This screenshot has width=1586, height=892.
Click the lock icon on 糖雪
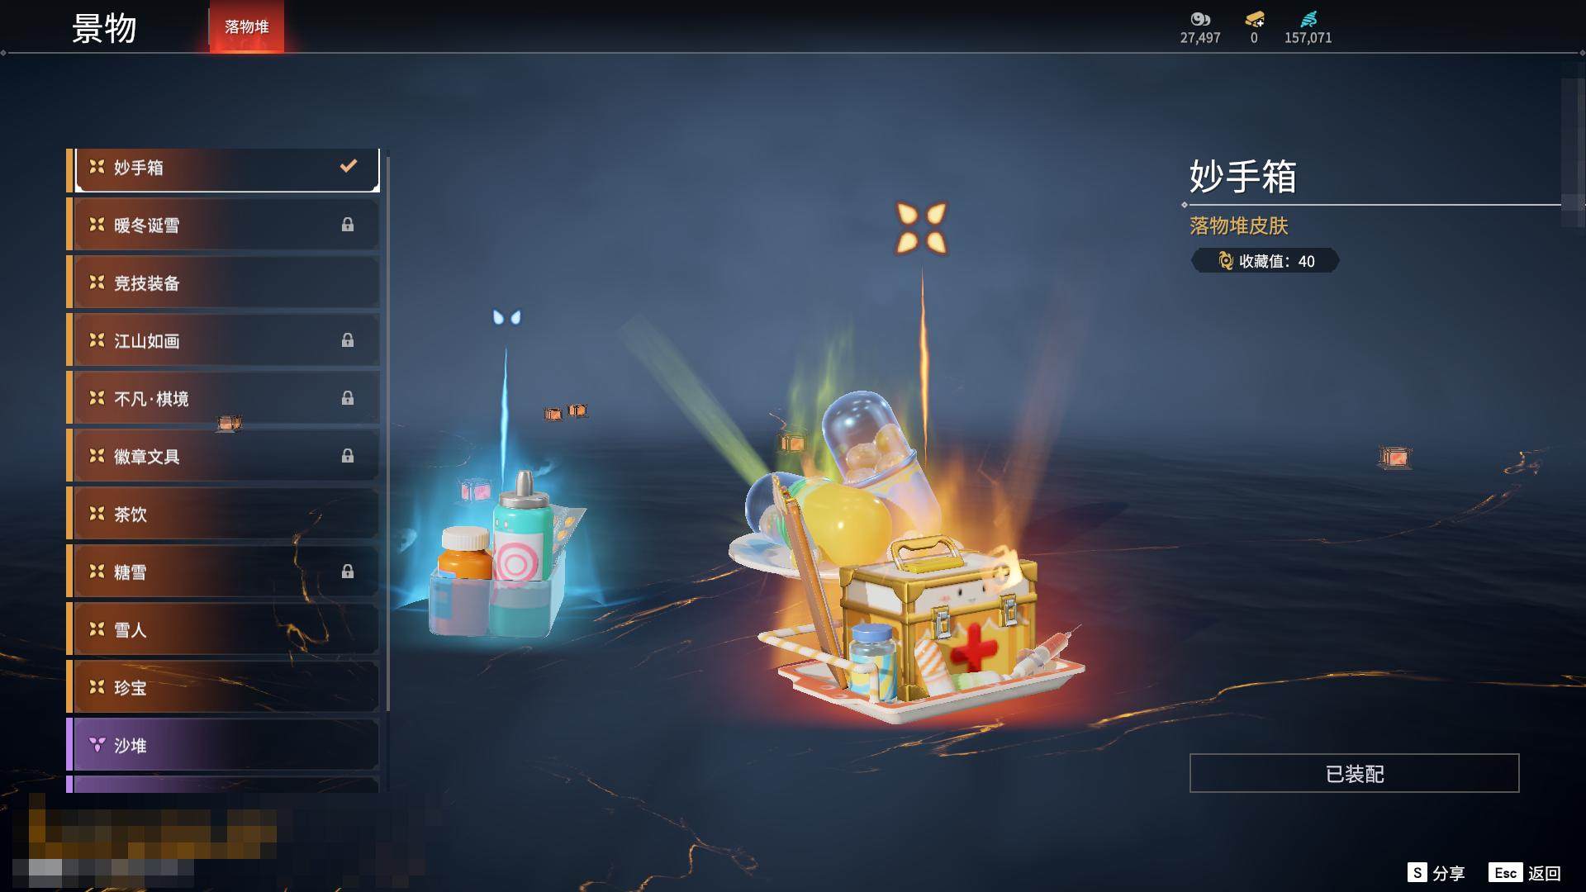point(348,572)
